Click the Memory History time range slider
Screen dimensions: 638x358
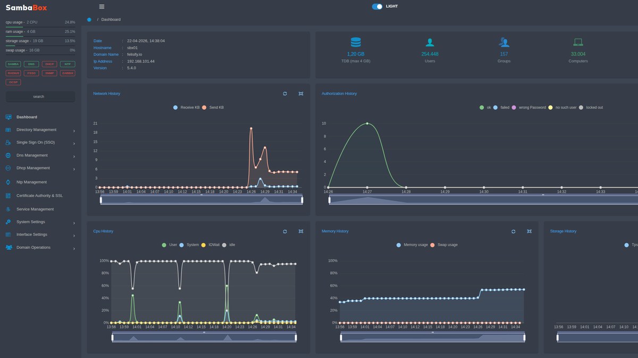[x=432, y=337]
